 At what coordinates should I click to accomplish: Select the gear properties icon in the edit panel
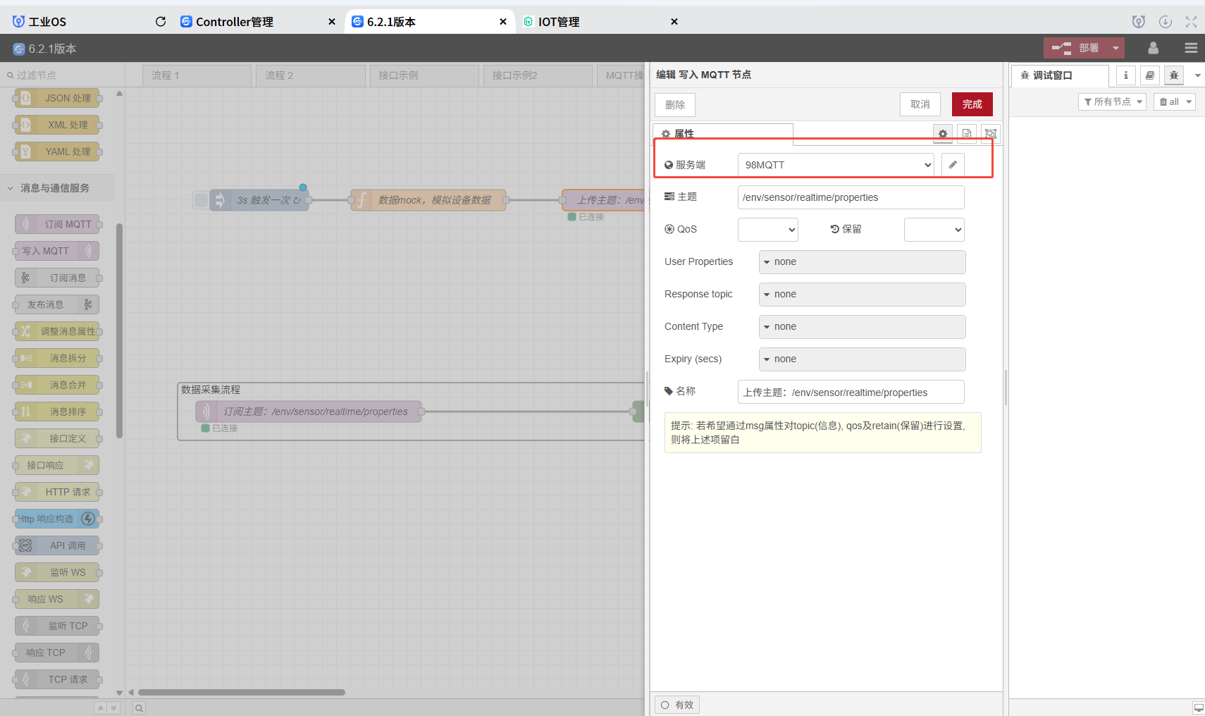(x=942, y=133)
